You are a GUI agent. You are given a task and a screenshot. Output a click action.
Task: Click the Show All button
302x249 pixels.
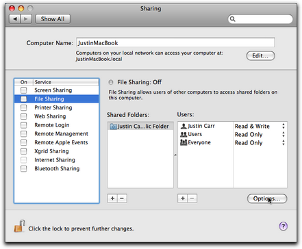53,19
